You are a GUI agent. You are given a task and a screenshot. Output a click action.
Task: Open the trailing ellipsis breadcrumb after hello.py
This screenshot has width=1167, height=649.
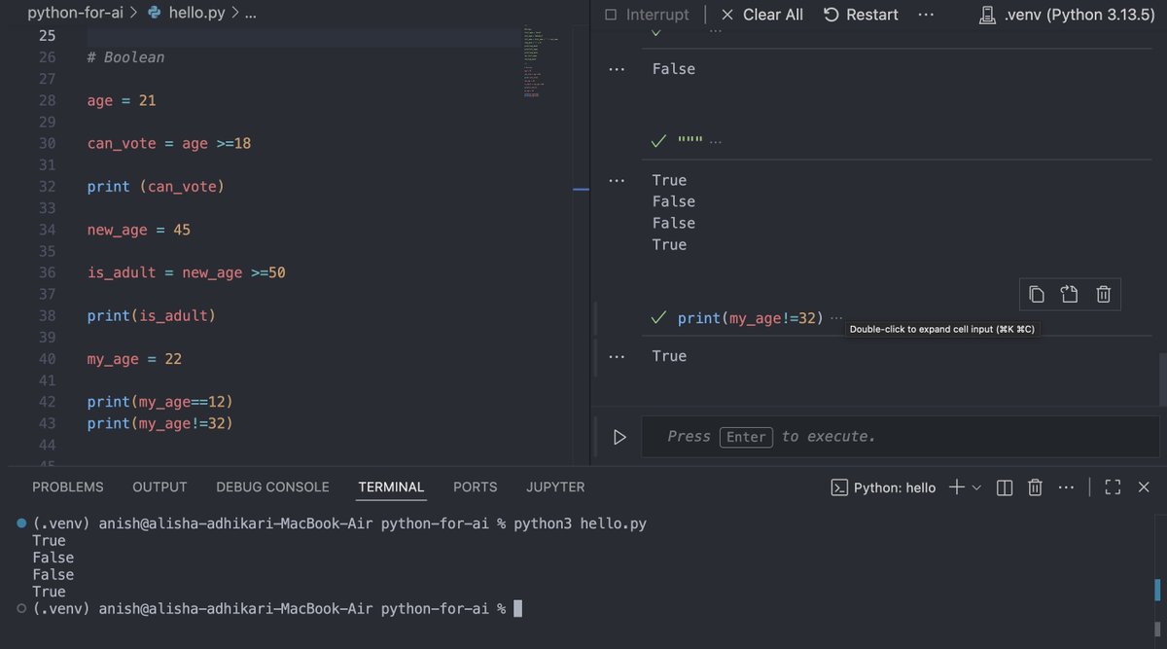251,14
